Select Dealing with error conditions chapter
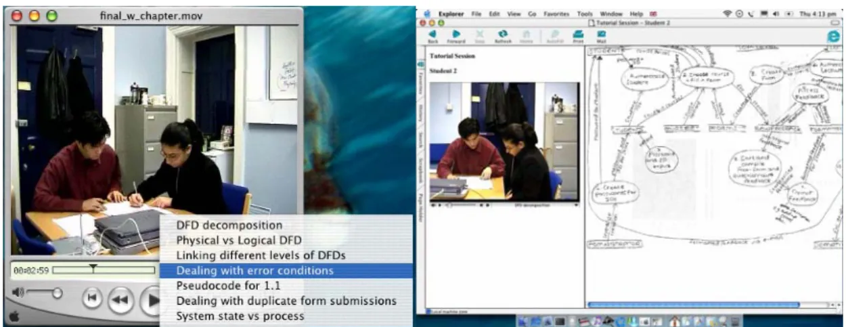Screen dimensions: 846x327 pyautogui.click(x=286, y=271)
